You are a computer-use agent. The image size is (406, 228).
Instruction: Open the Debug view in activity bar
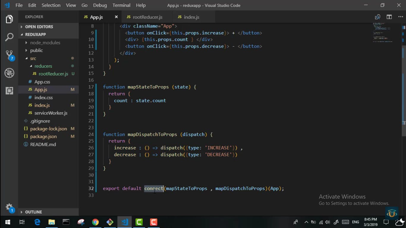point(9,73)
